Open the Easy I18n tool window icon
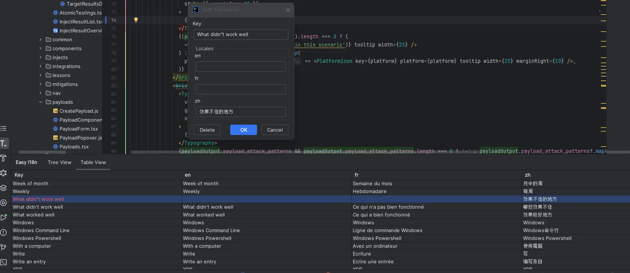The width and height of the screenshot is (630, 273). coord(4,143)
